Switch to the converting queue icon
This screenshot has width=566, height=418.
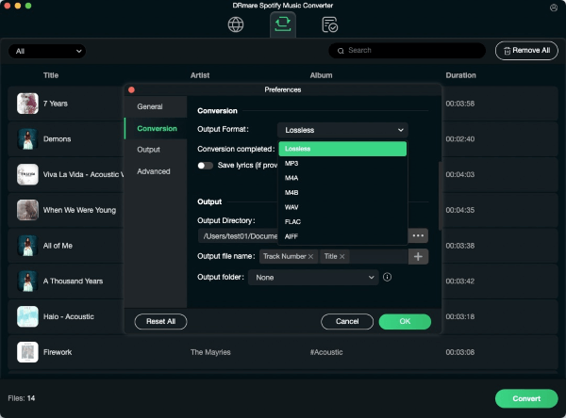coord(282,24)
